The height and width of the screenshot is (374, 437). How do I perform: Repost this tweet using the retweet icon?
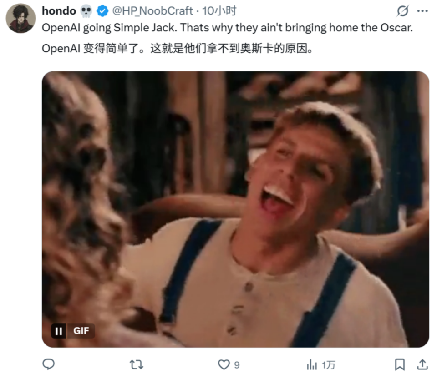(x=136, y=364)
